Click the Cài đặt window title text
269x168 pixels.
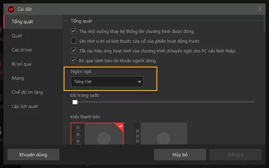(x=25, y=9)
